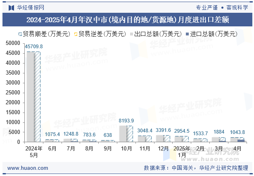Screen dimensions: 254x176
Task: Select the 2024年5月 hatched surplus bar
Action: click(37, 97)
